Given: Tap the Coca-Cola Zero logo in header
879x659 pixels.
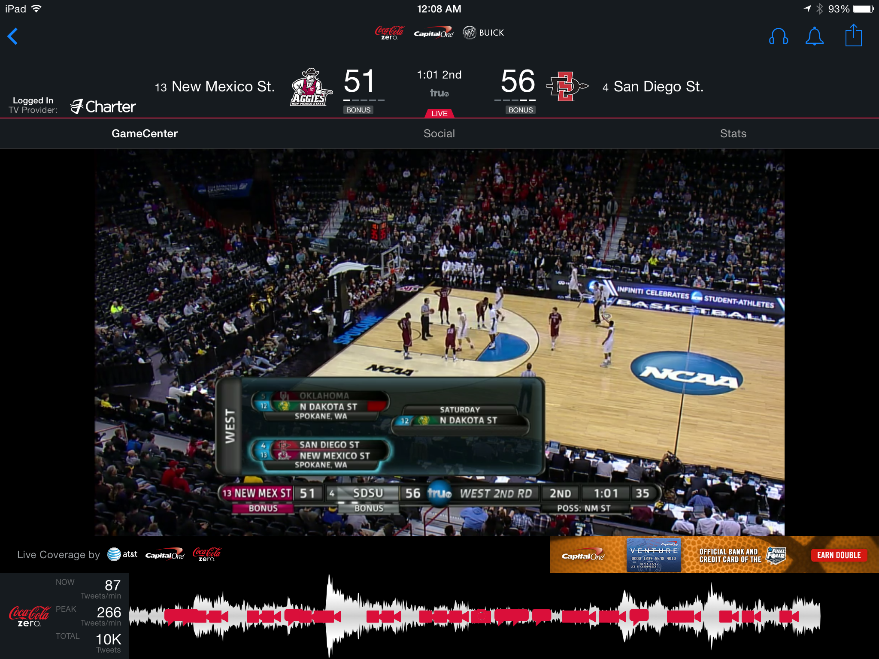Looking at the screenshot, I should [389, 33].
